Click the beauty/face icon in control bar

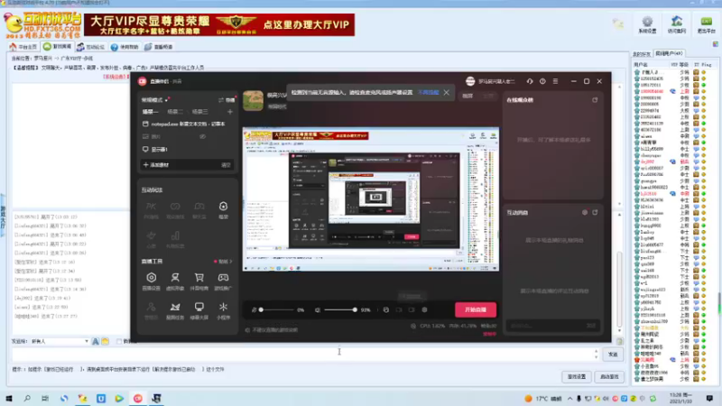pos(386,309)
